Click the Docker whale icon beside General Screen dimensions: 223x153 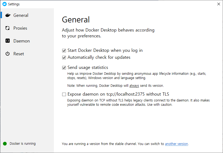point(8,15)
